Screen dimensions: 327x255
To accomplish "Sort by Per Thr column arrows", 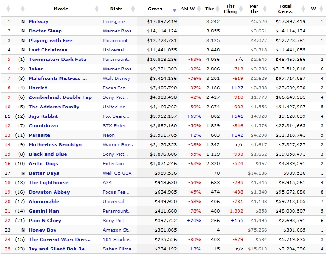I will [265, 9].
